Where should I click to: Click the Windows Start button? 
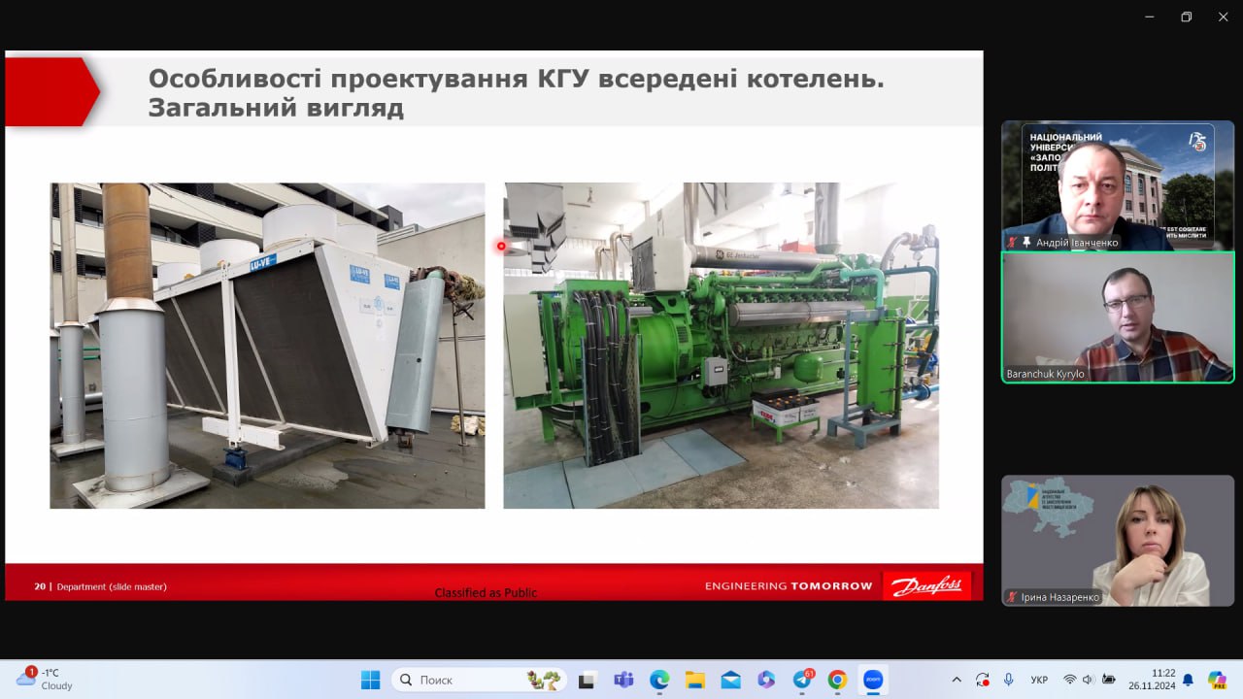tap(370, 680)
